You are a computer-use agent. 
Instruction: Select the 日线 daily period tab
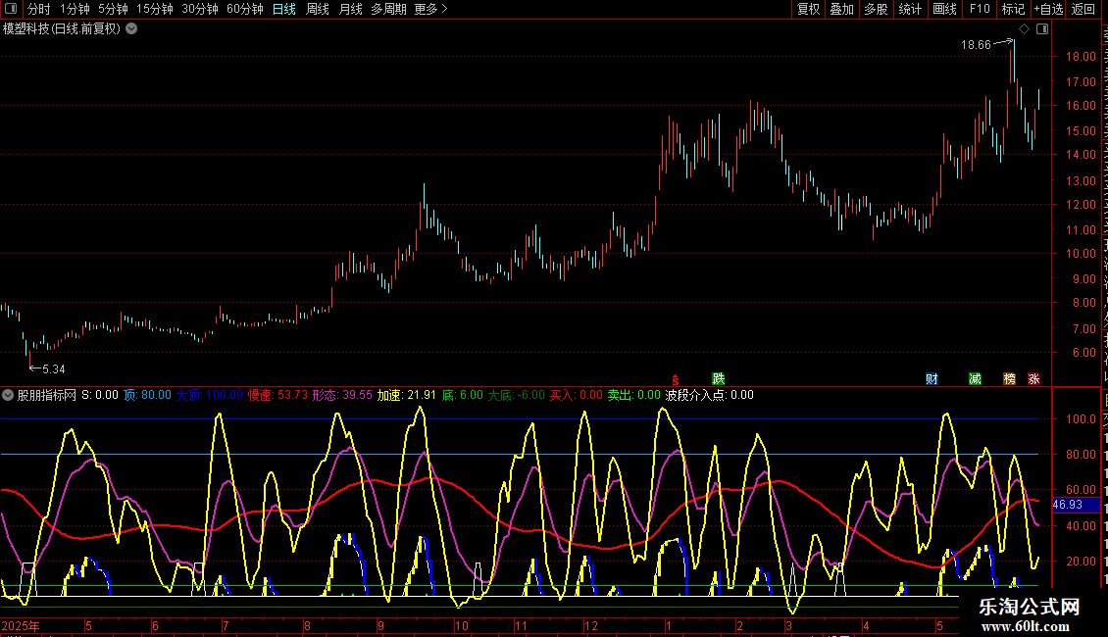284,9
